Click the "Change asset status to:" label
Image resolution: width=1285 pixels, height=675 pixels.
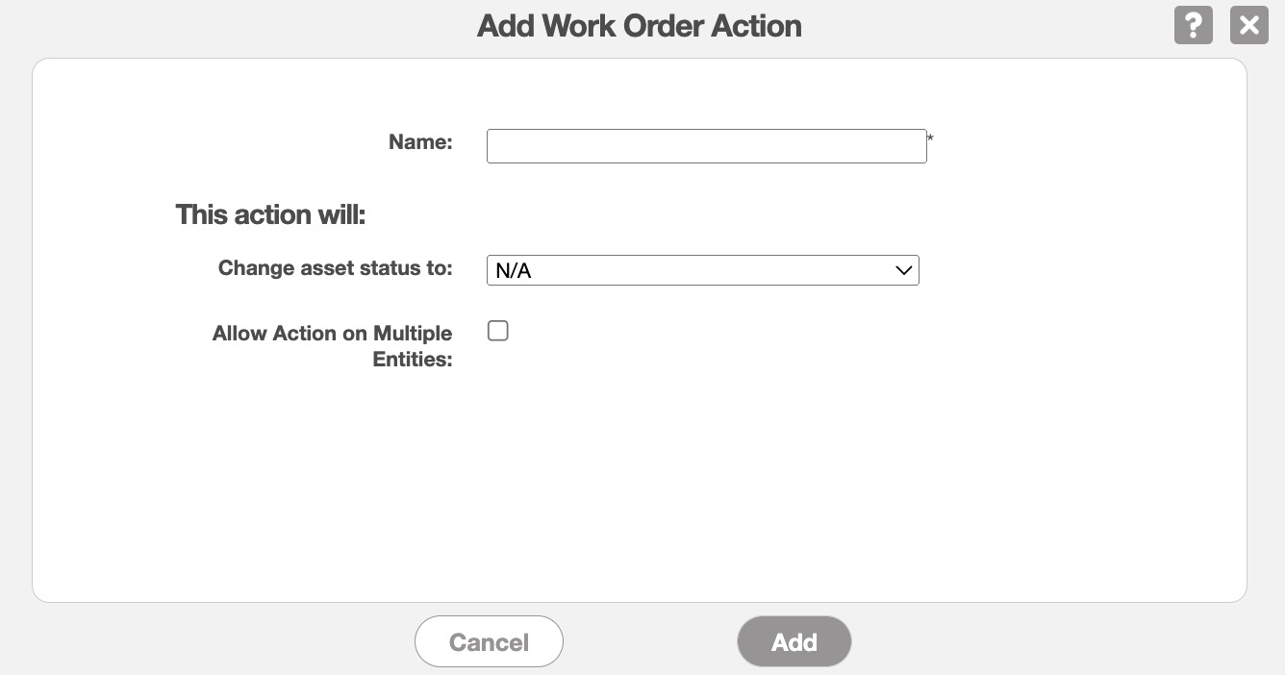[335, 268]
